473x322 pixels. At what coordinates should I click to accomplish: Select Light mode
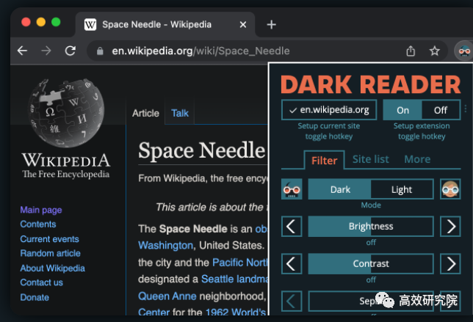(402, 189)
